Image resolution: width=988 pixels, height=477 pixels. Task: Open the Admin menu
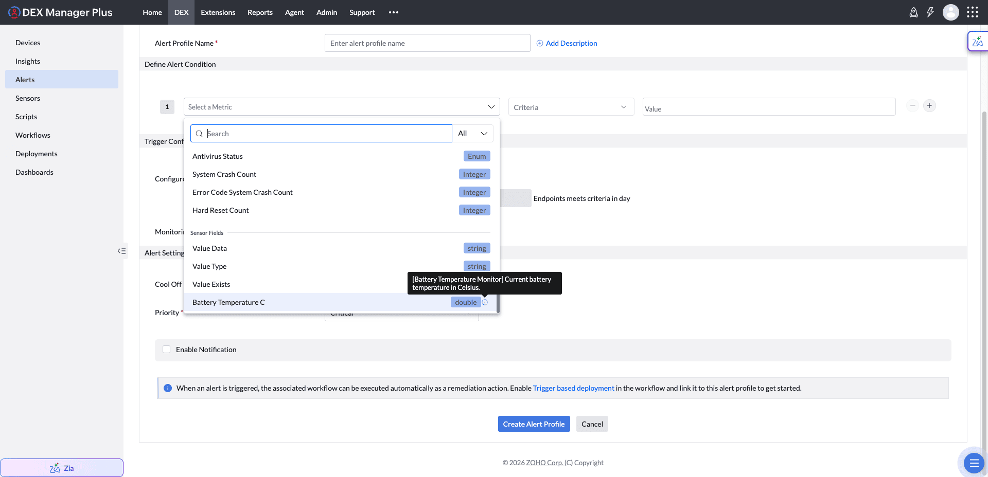[x=327, y=12]
